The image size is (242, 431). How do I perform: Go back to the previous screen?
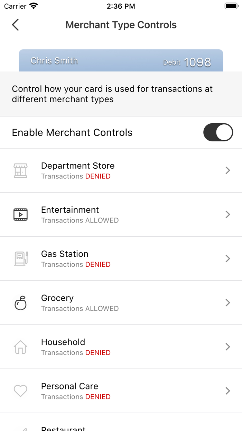(15, 25)
